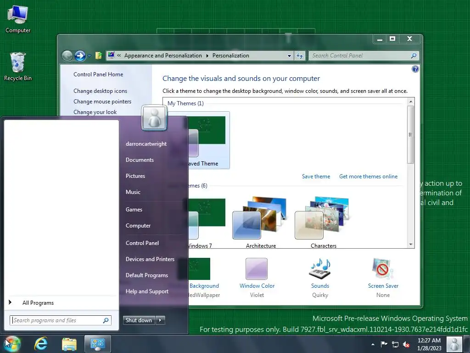Expand the address bar history dropdown
The width and height of the screenshot is (470, 353).
click(289, 56)
